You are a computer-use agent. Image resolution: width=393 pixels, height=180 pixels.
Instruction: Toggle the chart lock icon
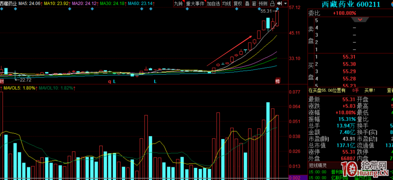point(272,4)
